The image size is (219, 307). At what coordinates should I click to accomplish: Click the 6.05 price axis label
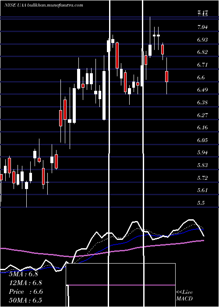click(x=202, y=140)
